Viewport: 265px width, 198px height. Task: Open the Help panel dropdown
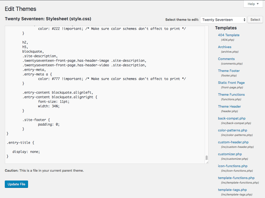pos(253,4)
